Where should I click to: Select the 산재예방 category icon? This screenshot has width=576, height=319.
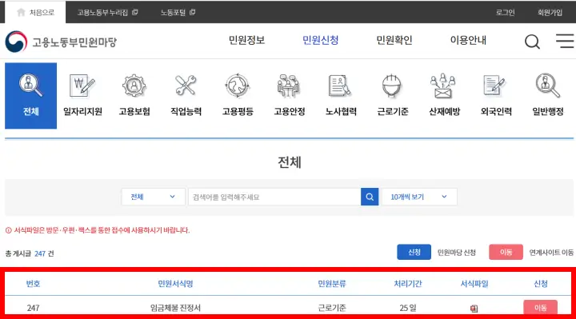[x=445, y=95]
